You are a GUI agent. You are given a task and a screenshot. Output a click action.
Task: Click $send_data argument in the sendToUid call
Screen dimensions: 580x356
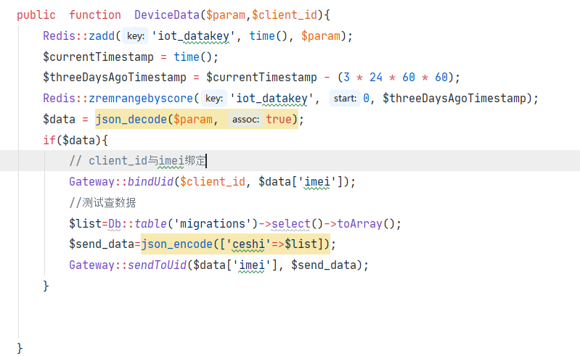click(x=324, y=265)
